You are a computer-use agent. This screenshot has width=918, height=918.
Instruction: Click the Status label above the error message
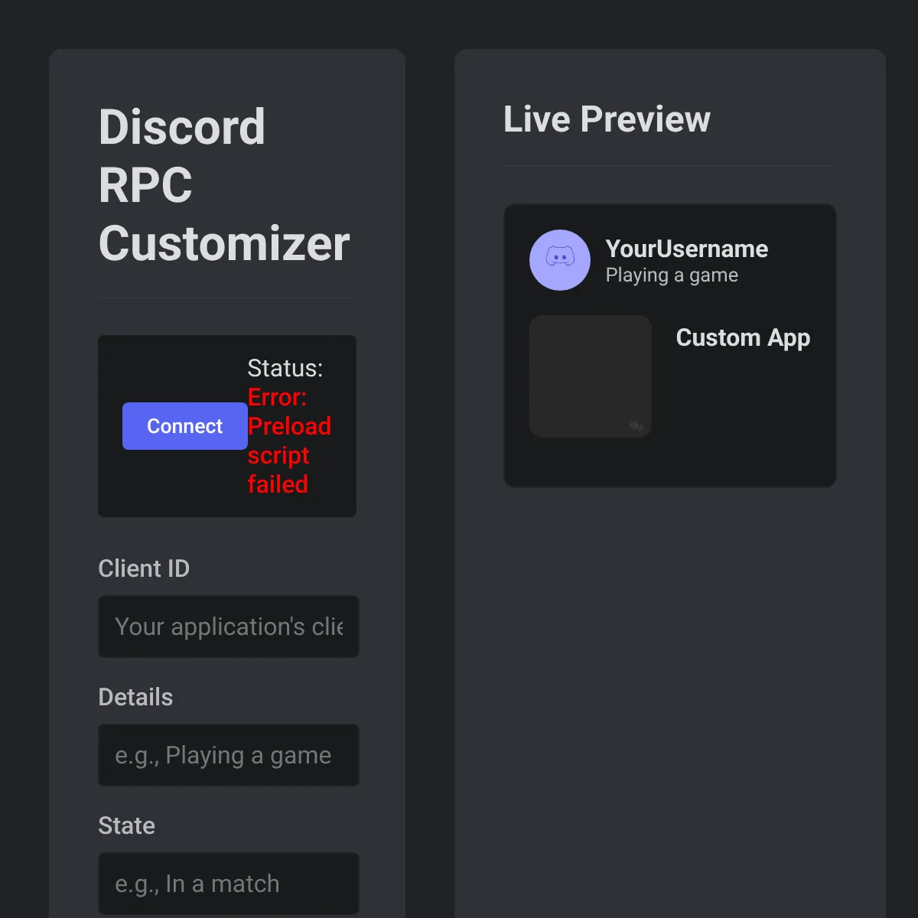click(x=285, y=368)
